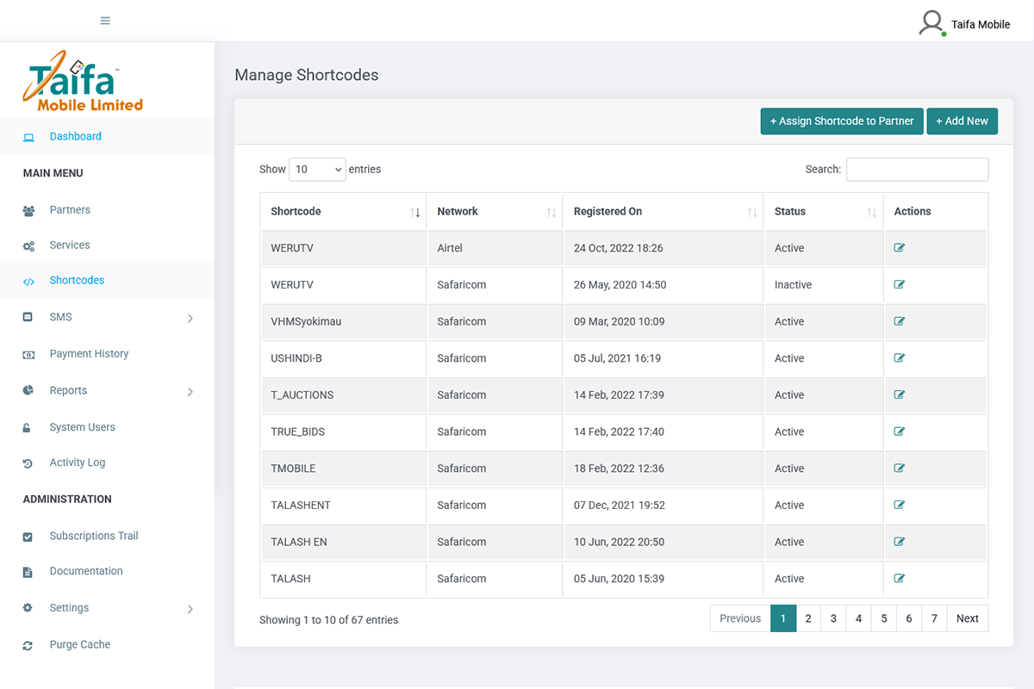Click the hamburger menu icon to collapse sidebar
Viewport: 1034px width, 689px height.
pyautogui.click(x=105, y=21)
